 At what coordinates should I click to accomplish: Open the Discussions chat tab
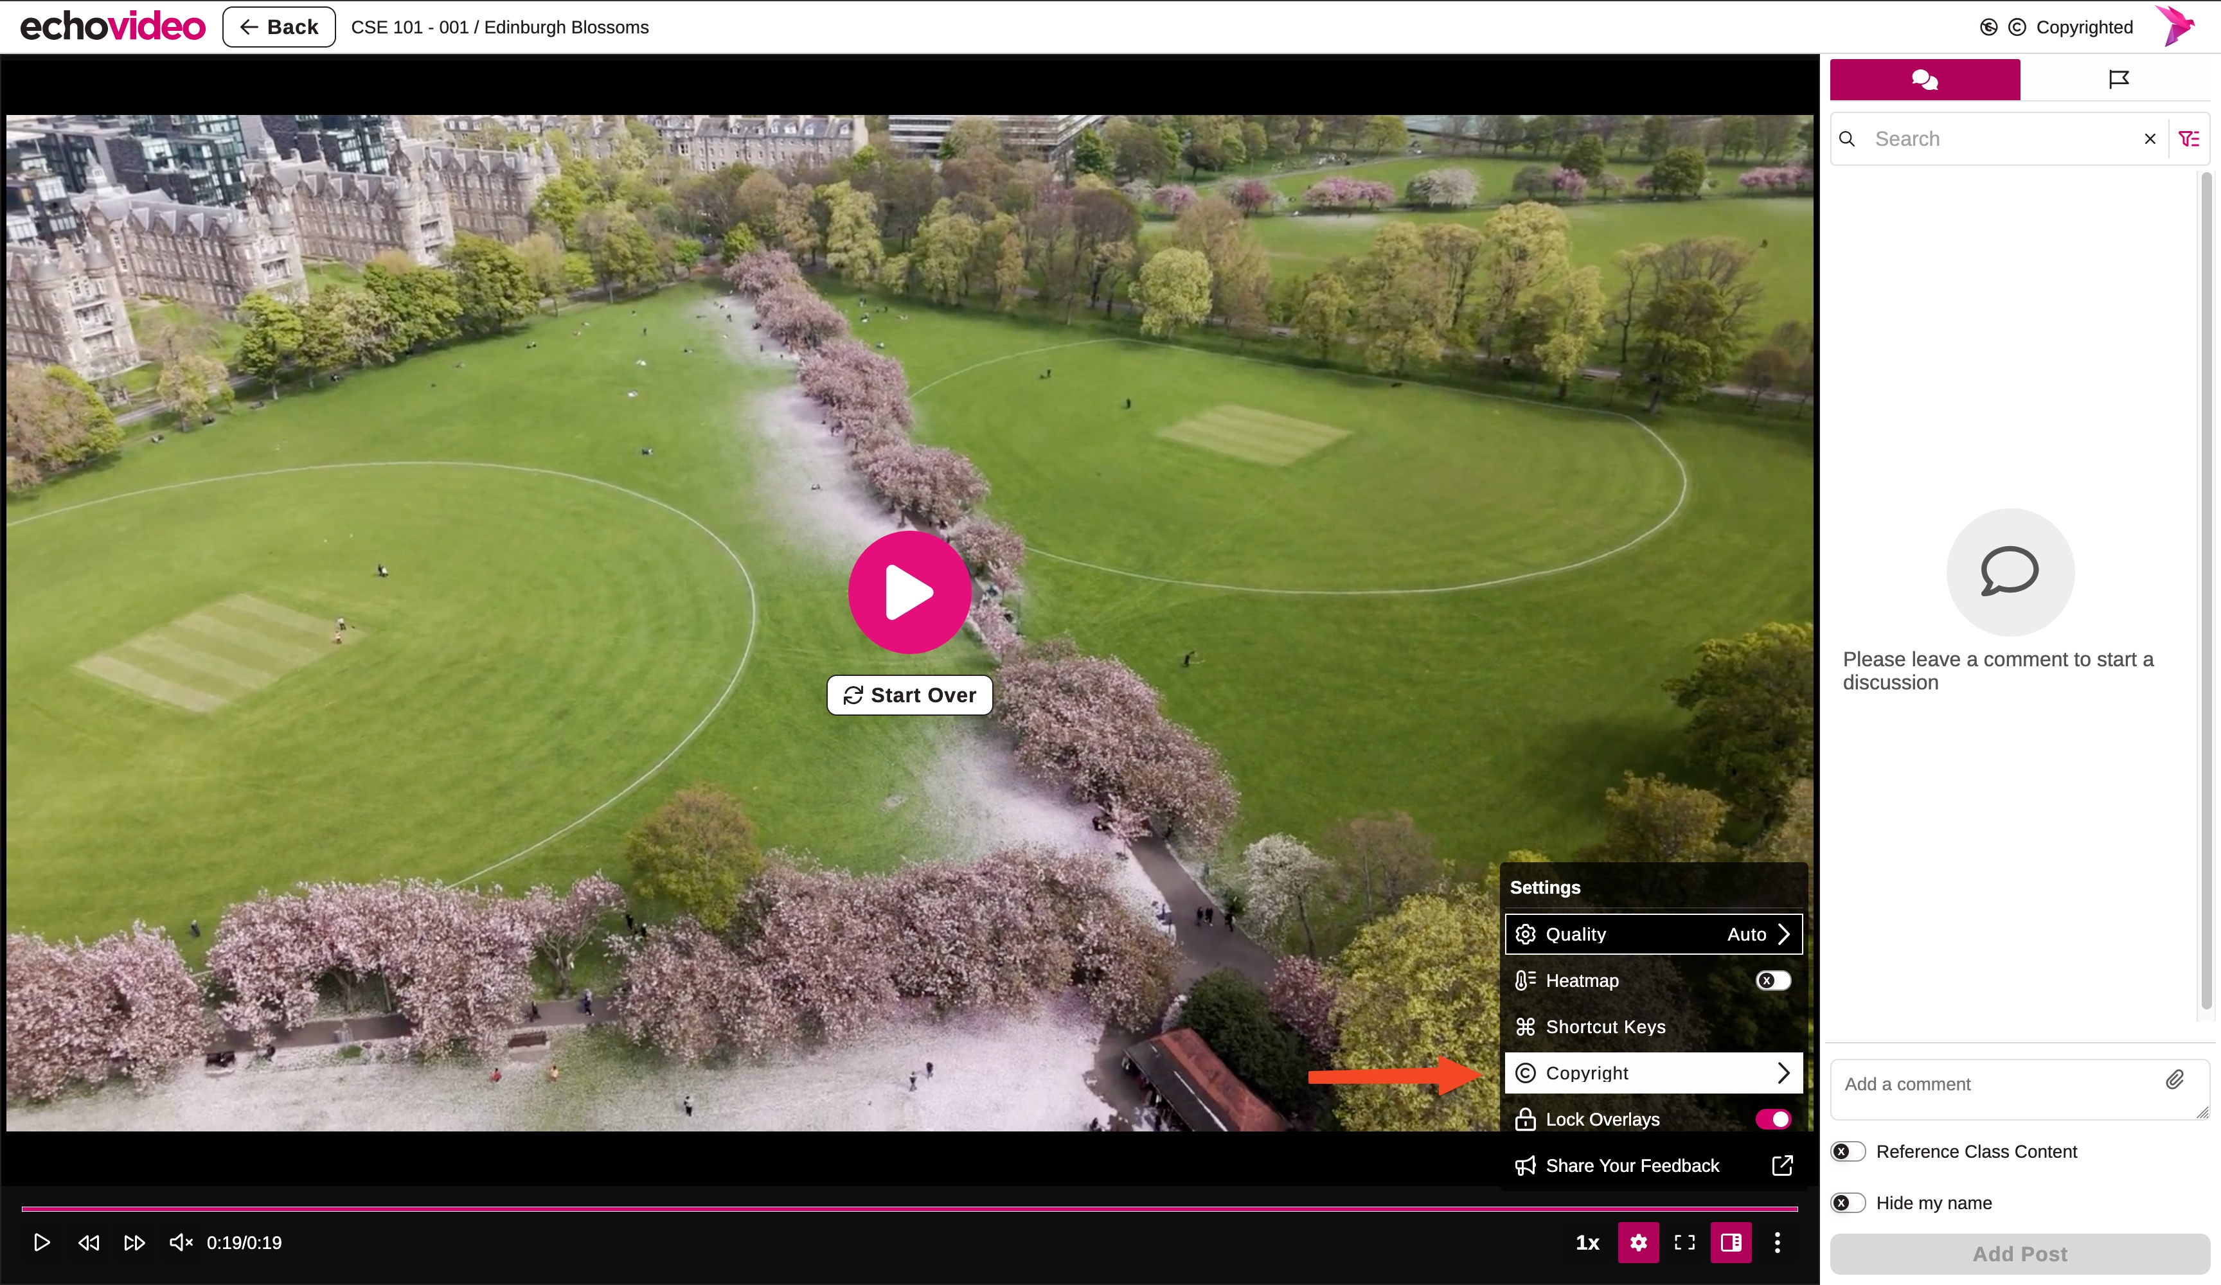(x=1925, y=80)
